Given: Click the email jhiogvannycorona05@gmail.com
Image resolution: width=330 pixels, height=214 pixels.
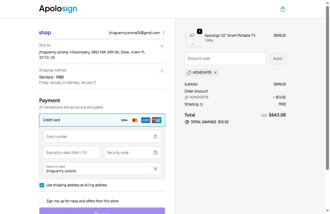Looking at the screenshot, I should point(134,33).
